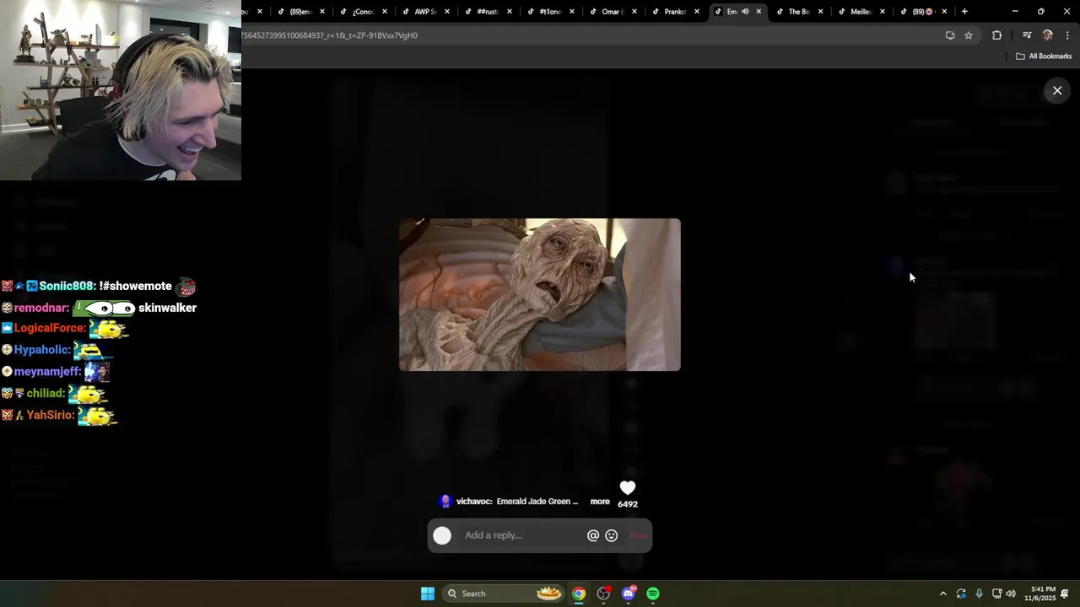This screenshot has width=1080, height=607.
Task: Close the enlarged comment image overlay
Action: 1056,91
